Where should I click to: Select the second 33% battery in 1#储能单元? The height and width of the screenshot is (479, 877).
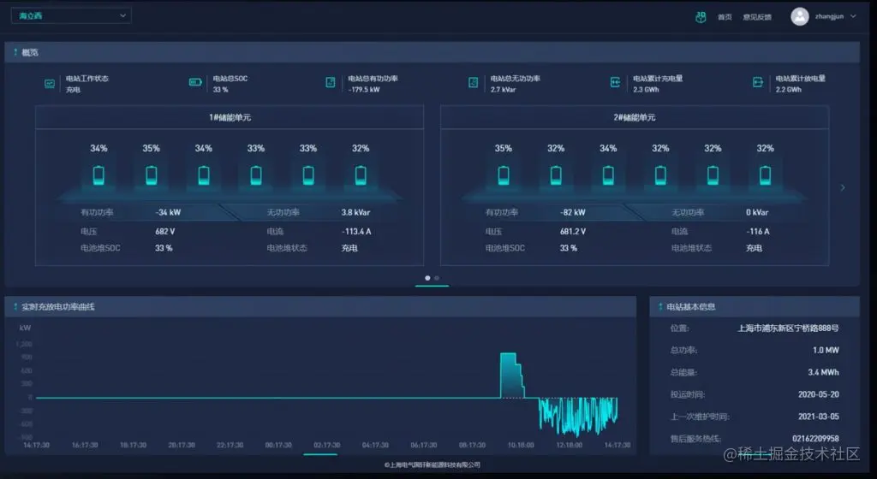tap(308, 175)
